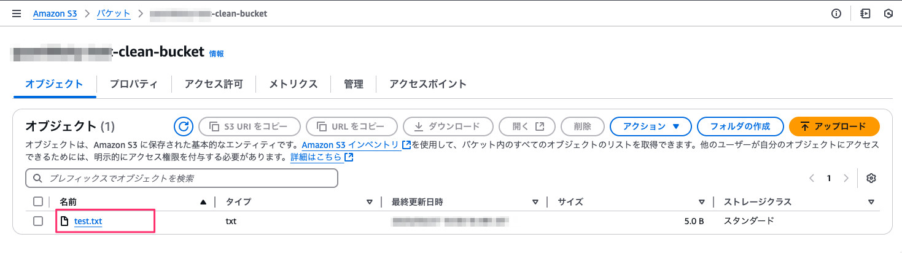
Task: Open the CloudShell panel icon
Action: coord(865,14)
